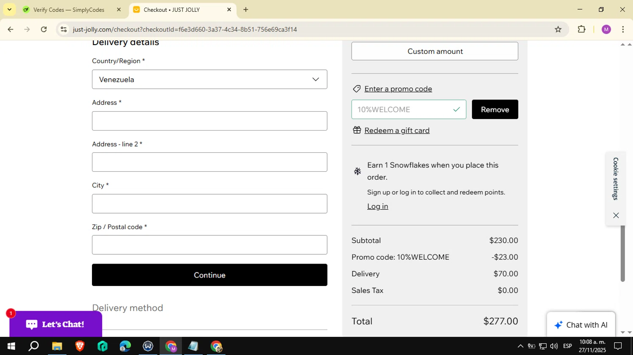Click the scrollbar down arrow

tap(622, 333)
